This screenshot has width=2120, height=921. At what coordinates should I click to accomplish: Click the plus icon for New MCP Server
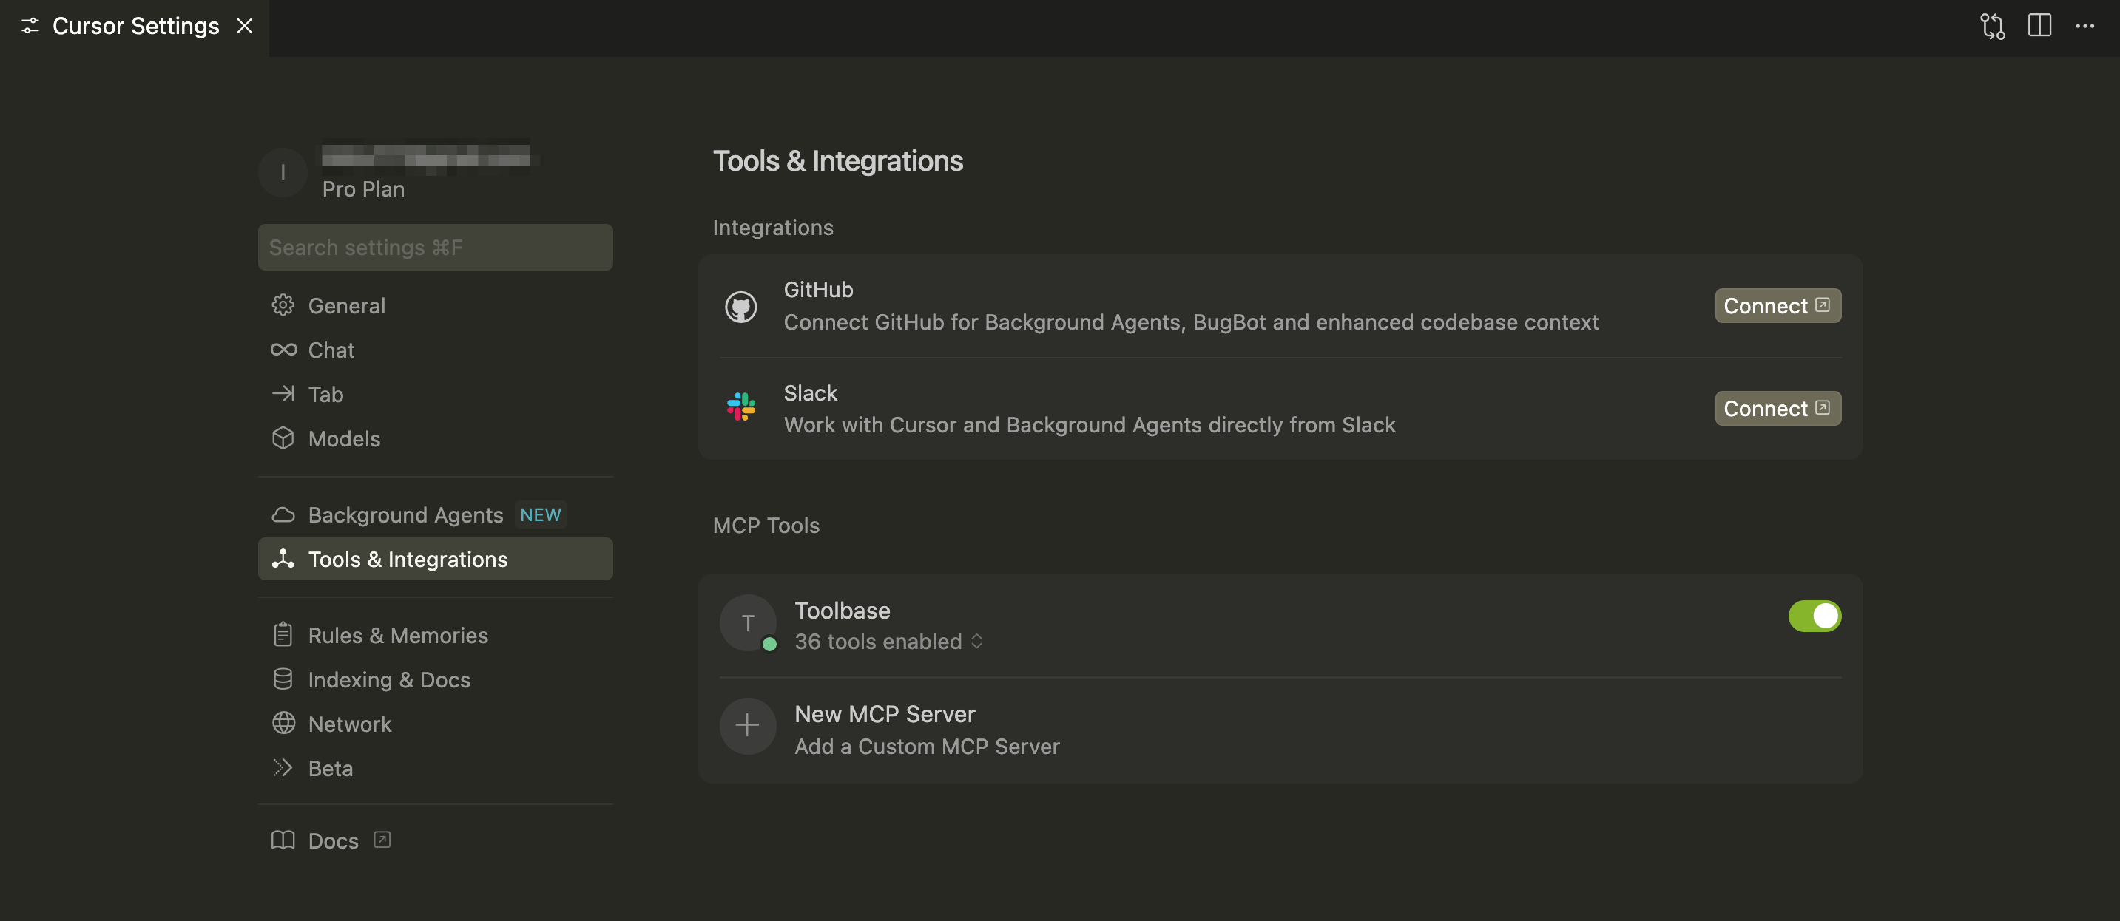(746, 725)
